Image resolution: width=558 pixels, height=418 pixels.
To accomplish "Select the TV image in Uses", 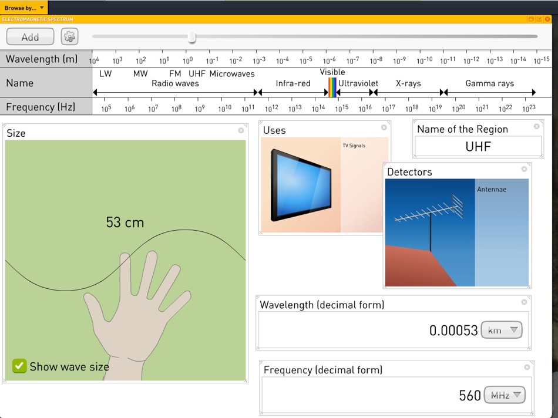I will (x=301, y=185).
